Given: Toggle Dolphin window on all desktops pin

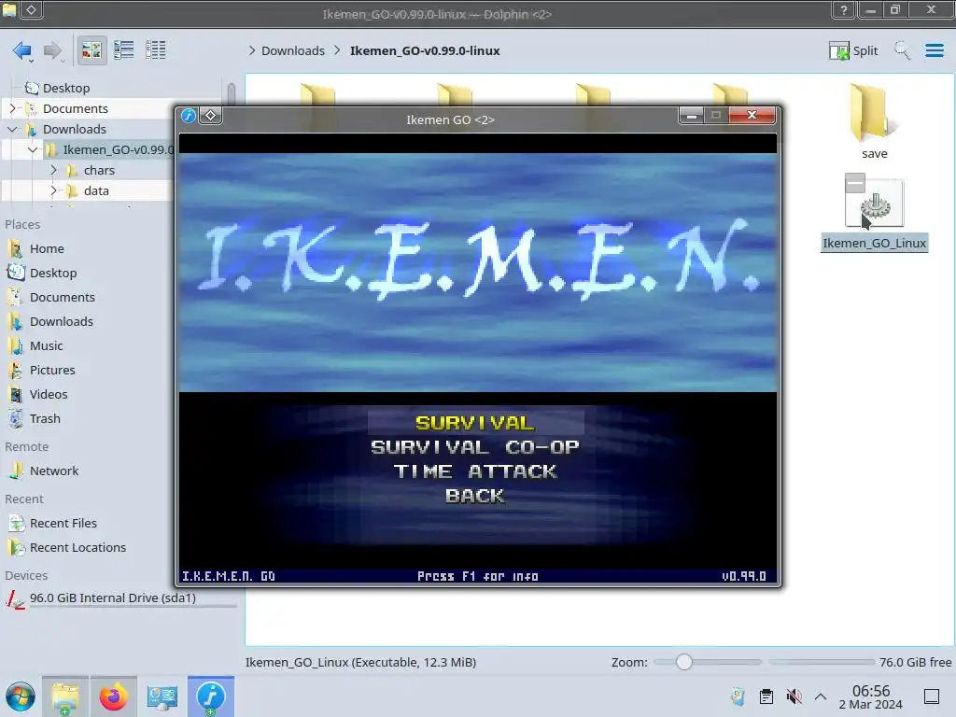Looking at the screenshot, I should tap(31, 9).
